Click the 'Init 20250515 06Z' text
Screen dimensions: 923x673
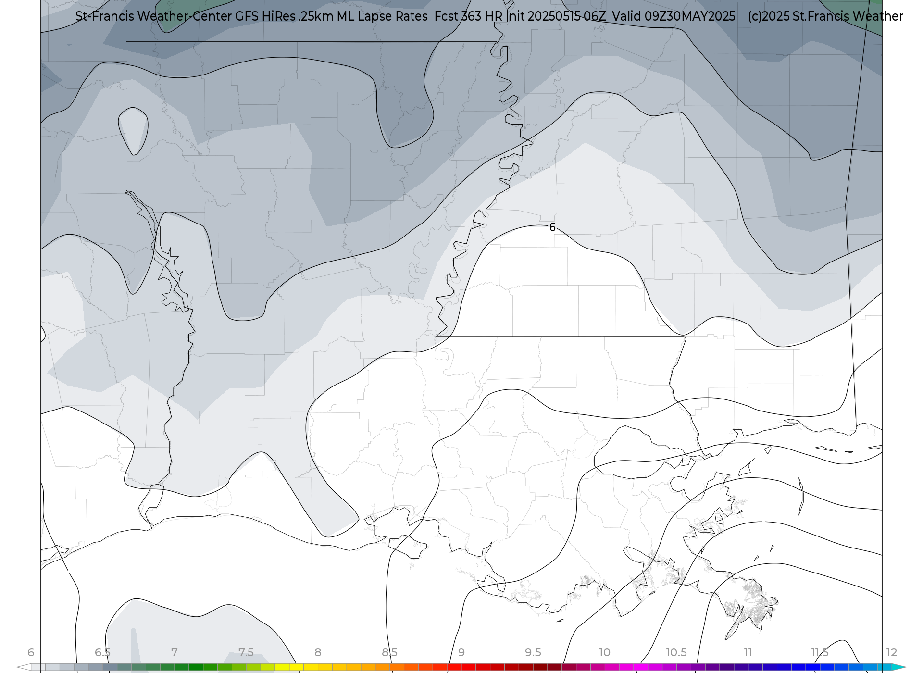[x=556, y=16]
